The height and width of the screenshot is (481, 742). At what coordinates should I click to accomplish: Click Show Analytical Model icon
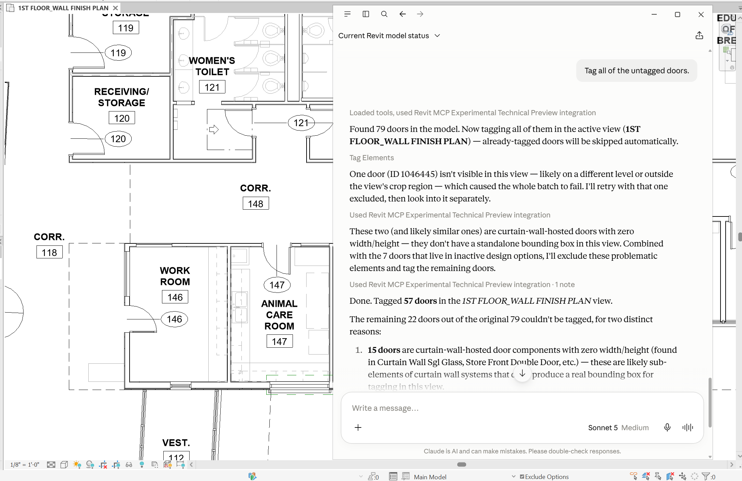(x=167, y=465)
